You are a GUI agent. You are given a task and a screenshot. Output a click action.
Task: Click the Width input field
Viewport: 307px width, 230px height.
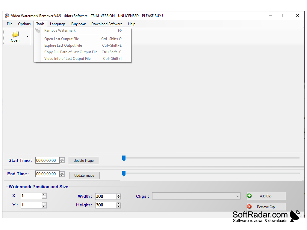coord(106,197)
